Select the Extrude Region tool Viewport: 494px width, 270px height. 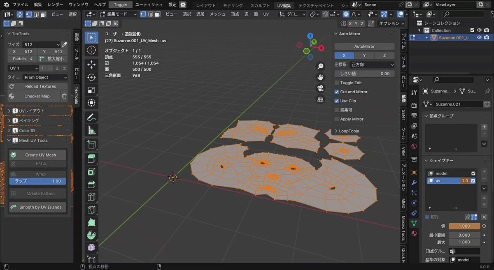tap(91, 159)
